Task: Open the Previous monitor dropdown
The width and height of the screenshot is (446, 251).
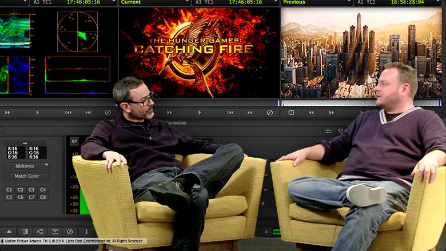Action: [x=317, y=2]
